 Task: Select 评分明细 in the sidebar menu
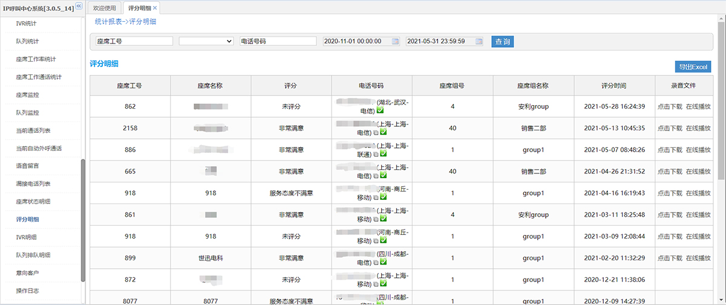pos(28,220)
